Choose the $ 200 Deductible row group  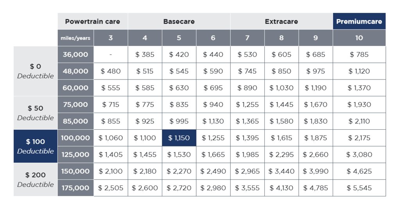(36, 180)
